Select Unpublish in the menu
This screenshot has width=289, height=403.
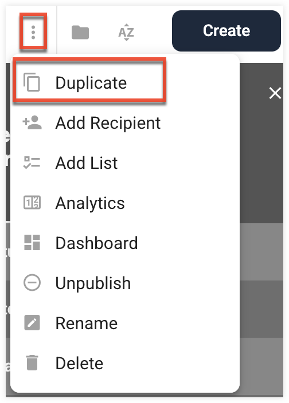pyautogui.click(x=125, y=283)
